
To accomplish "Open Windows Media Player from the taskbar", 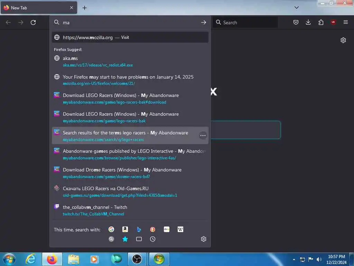I will [94, 259].
